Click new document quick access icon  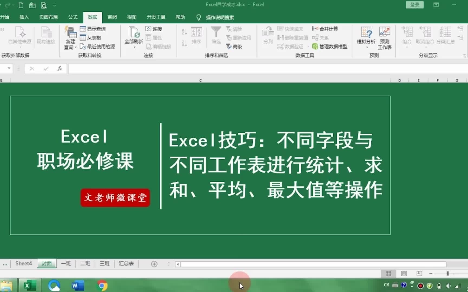(x=21, y=5)
